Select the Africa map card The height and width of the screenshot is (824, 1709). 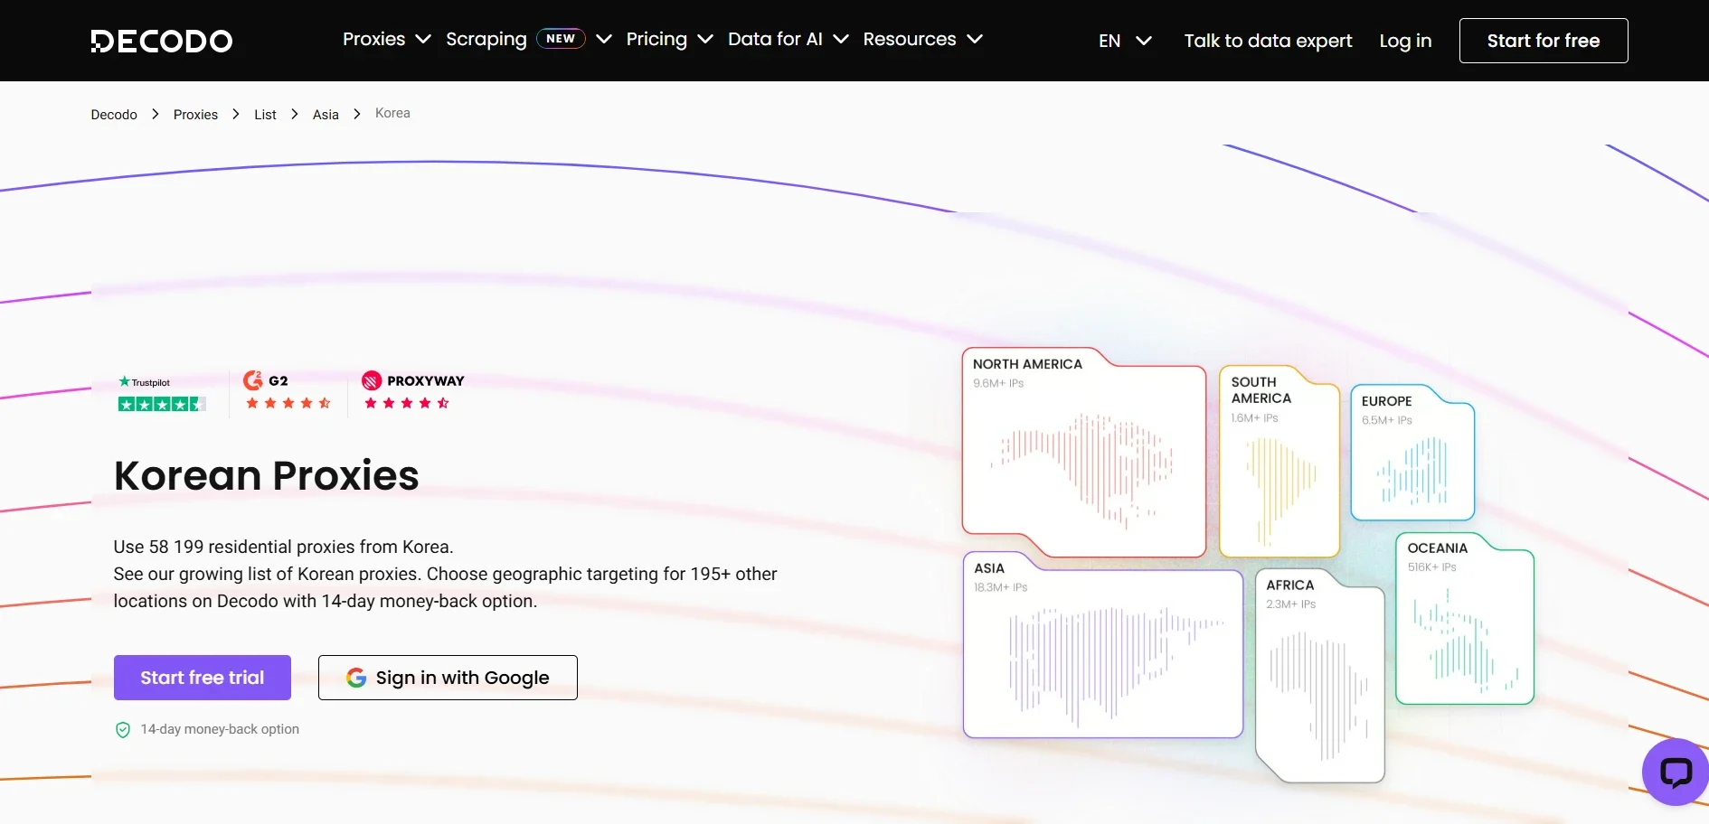click(x=1320, y=675)
